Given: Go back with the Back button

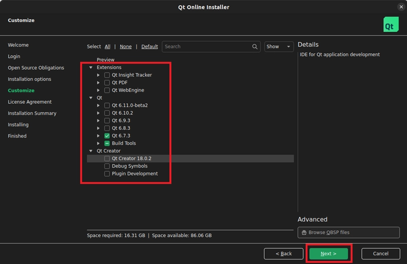Looking at the screenshot, I should point(283,253).
